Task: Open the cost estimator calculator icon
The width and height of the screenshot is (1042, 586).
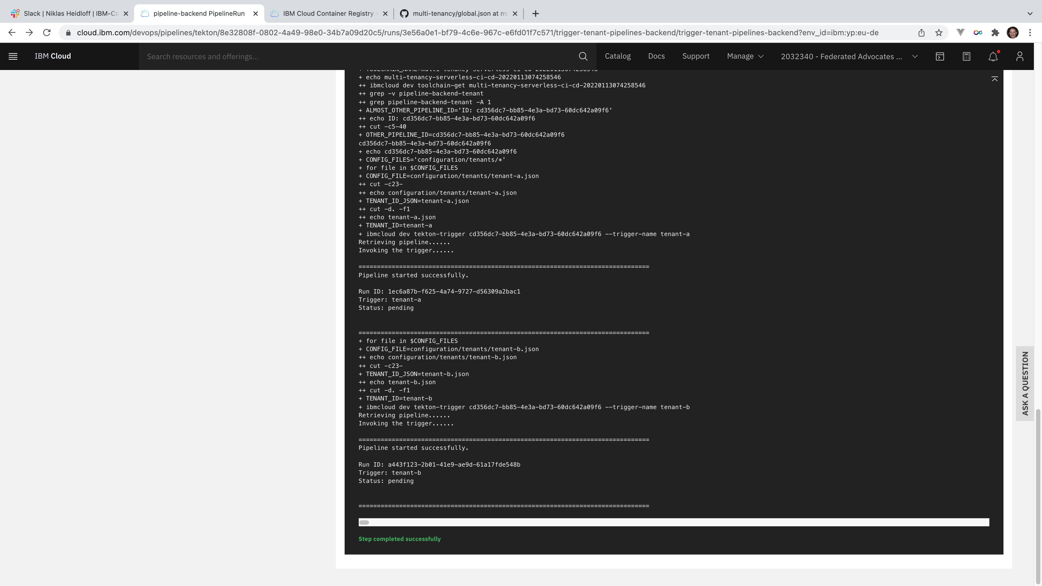Action: point(966,56)
